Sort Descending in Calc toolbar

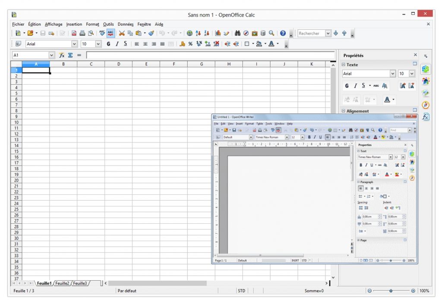click(207, 33)
